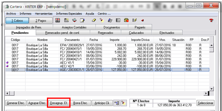Open the Caducados tab
Viewport: 222px width, 111px height.
[136, 33]
